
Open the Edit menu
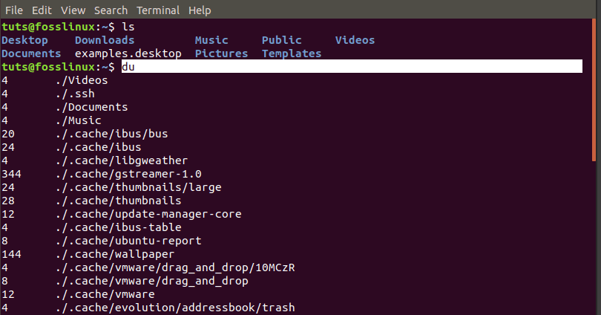click(x=42, y=10)
